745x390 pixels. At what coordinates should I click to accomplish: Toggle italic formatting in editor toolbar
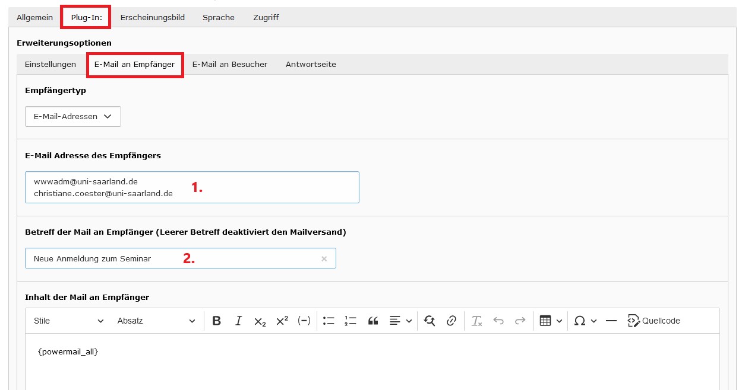pos(238,321)
